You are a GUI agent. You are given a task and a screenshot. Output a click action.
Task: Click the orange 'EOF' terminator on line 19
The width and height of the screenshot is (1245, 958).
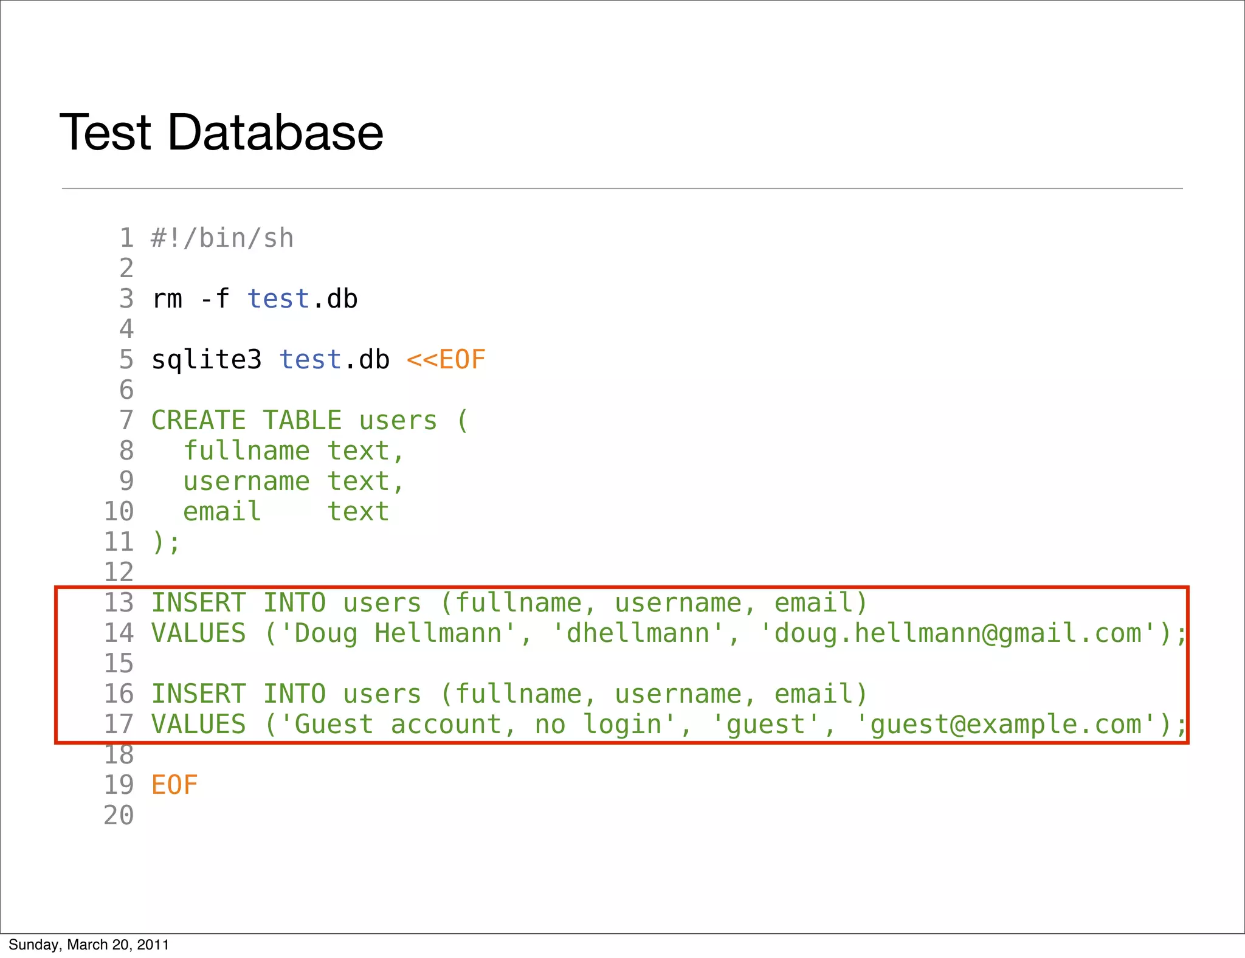tap(174, 785)
